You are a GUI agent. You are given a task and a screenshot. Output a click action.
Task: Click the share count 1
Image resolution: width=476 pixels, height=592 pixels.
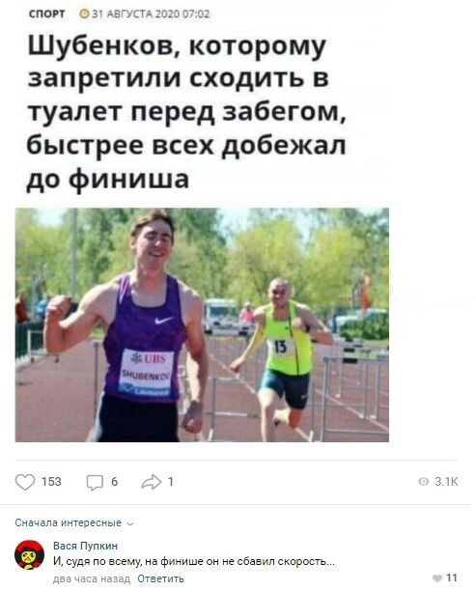tap(171, 482)
